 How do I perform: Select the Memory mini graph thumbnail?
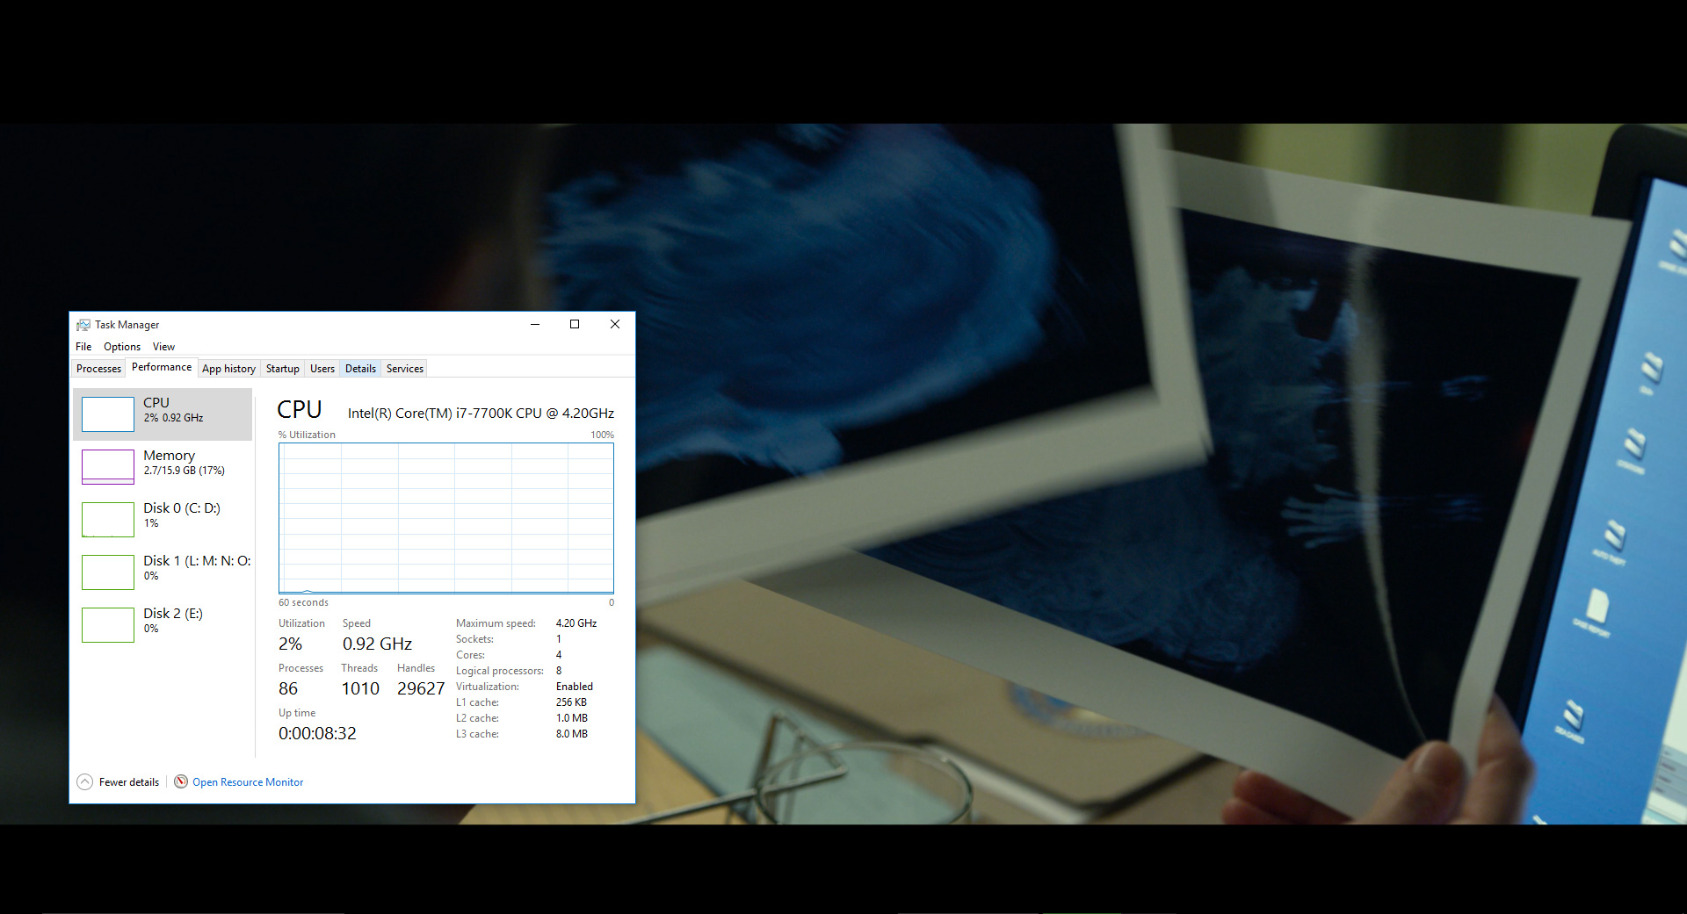coord(108,466)
